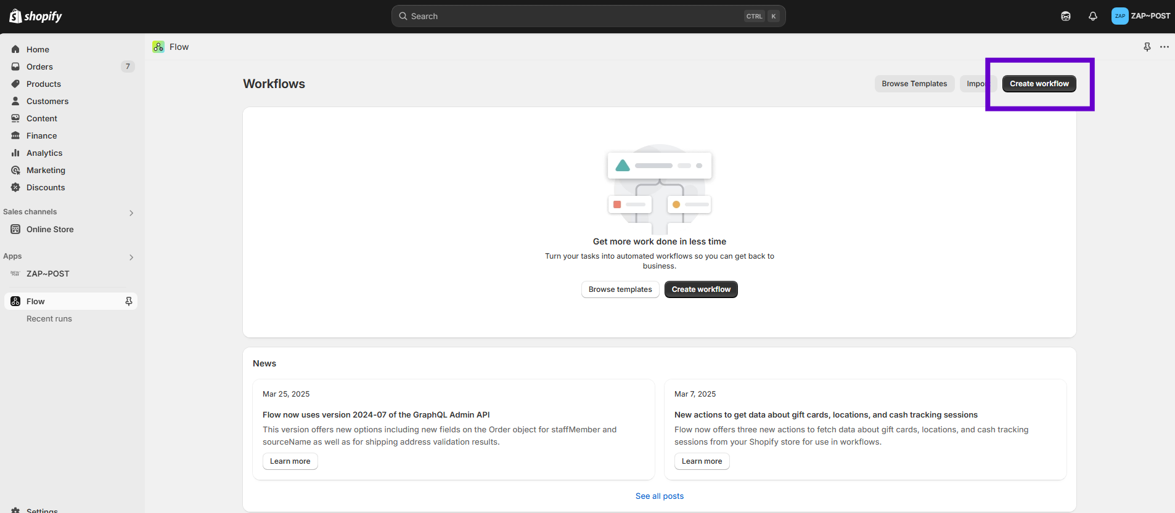Viewport: 1175px width, 513px height.
Task: Open the Sidekick assistant icon
Action: (1065, 16)
